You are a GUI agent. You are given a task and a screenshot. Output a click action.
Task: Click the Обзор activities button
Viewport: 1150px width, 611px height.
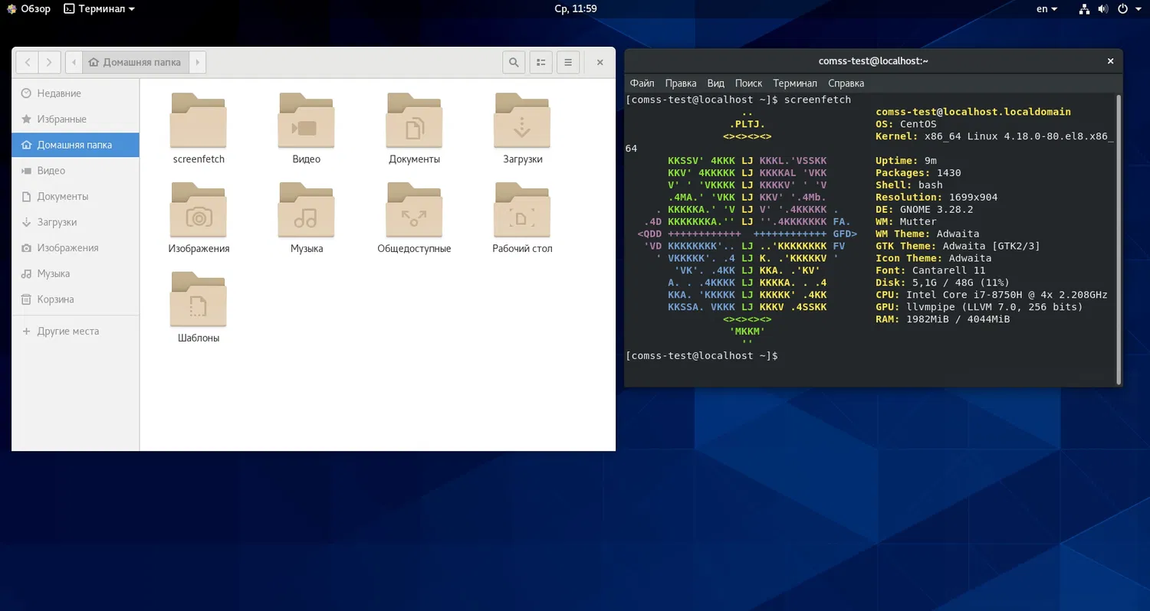(28, 9)
